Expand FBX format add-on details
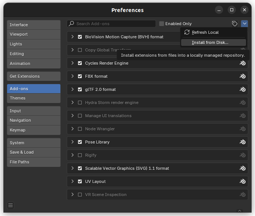Screen dimensions: 255x216 click(72, 76)
